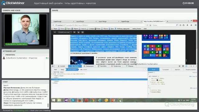Close responsive design view with X button

(55, 32)
